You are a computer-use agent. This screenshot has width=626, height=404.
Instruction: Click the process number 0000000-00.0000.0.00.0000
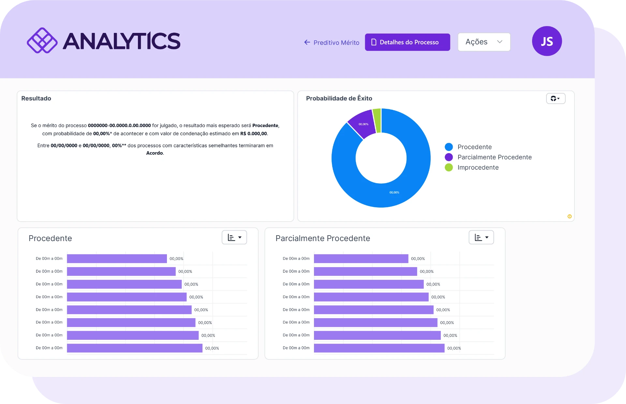pyautogui.click(x=119, y=125)
